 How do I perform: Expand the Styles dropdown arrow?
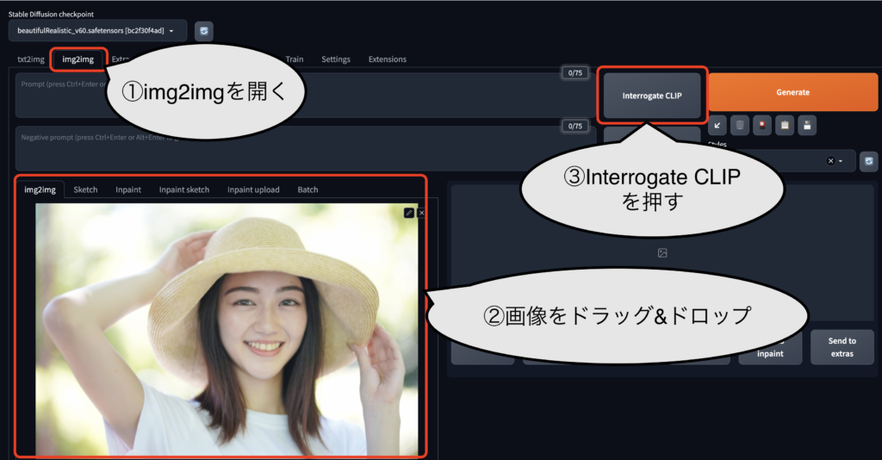841,161
